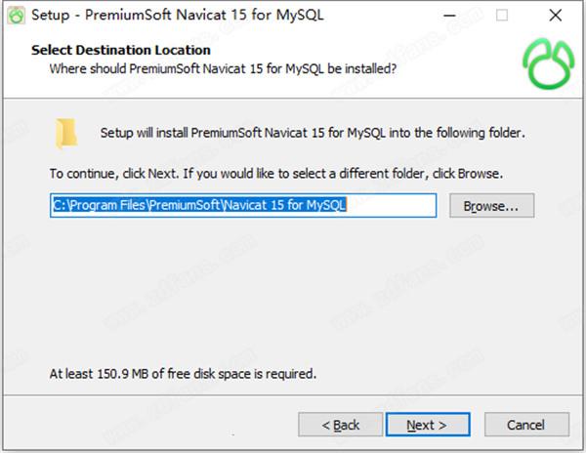Viewport: 586px width, 453px height.
Task: Click the 'Where should PremiumSoft Navicat' subtitle
Action: click(x=223, y=68)
